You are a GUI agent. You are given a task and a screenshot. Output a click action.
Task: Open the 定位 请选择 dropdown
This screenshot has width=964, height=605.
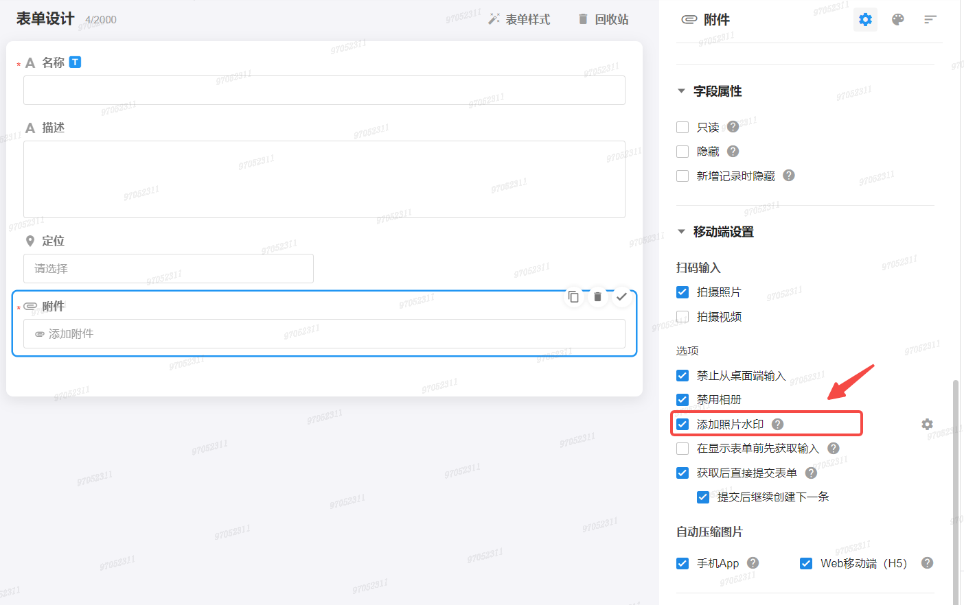click(168, 268)
